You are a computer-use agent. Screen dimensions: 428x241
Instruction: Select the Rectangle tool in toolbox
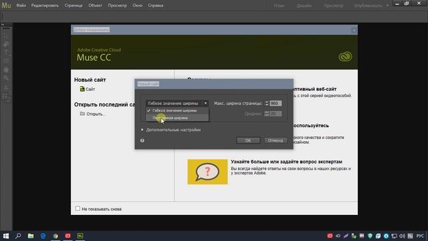click(x=6, y=61)
